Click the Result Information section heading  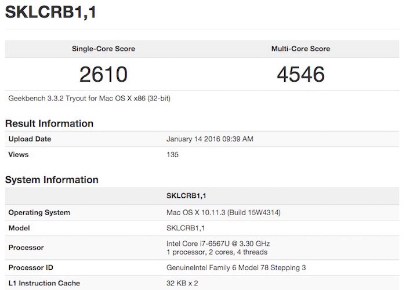point(49,124)
